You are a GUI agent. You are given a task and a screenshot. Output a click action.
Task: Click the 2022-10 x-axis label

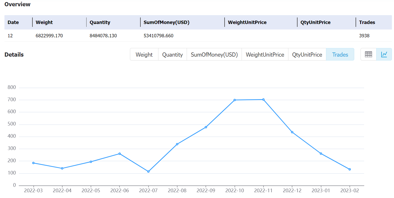235,191
